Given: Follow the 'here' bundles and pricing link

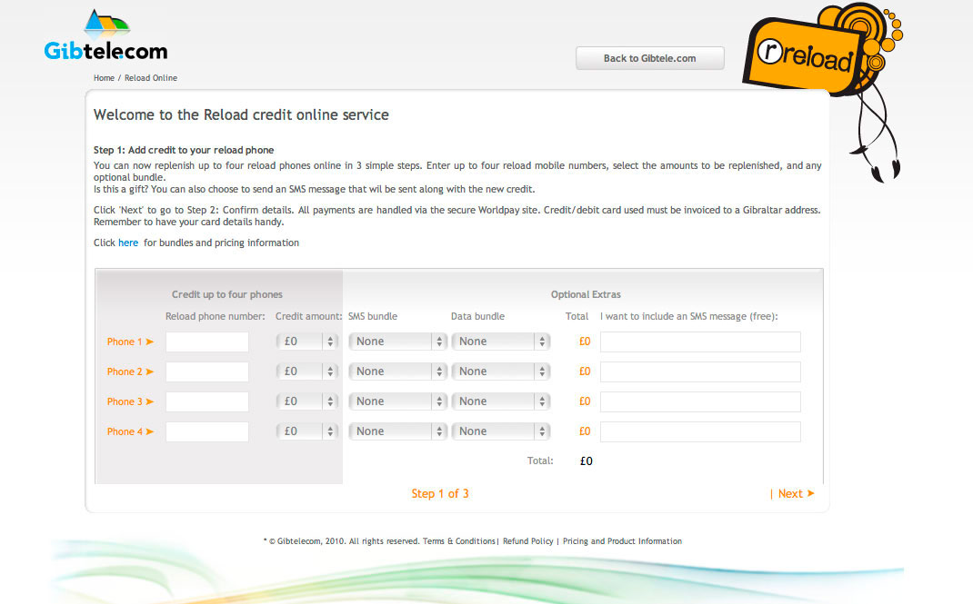Looking at the screenshot, I should (x=128, y=243).
